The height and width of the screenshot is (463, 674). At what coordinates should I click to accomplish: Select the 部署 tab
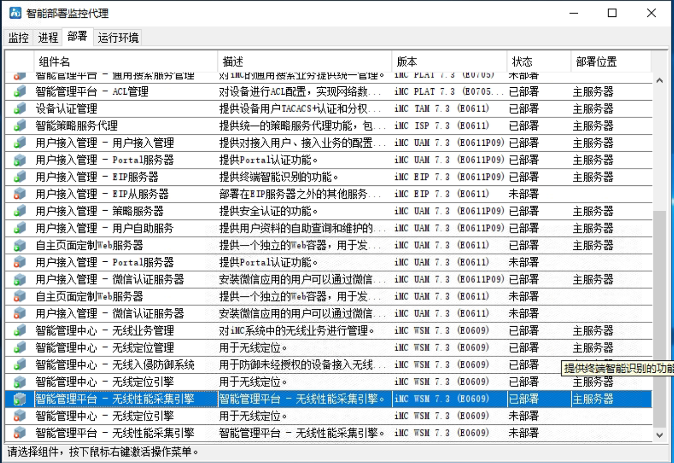77,37
